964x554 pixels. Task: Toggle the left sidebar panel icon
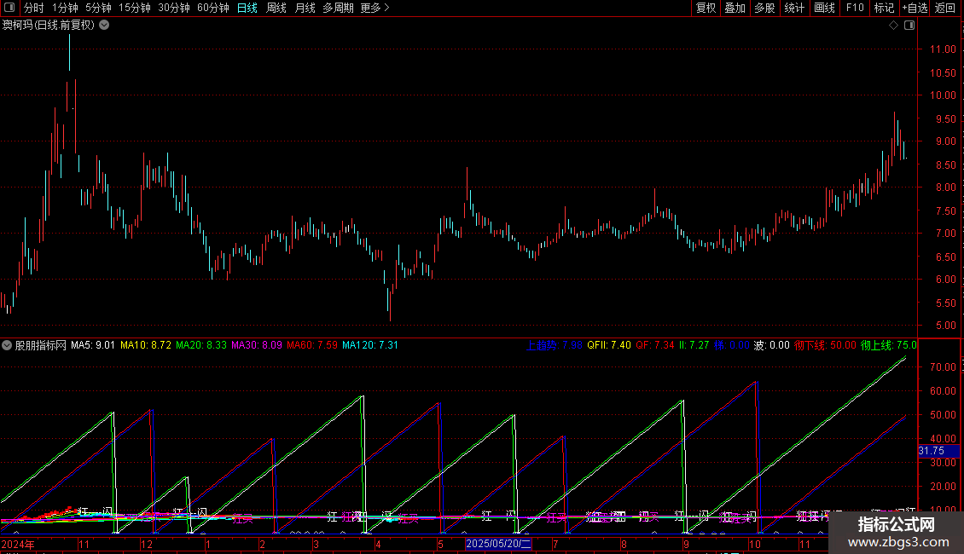click(x=9, y=8)
